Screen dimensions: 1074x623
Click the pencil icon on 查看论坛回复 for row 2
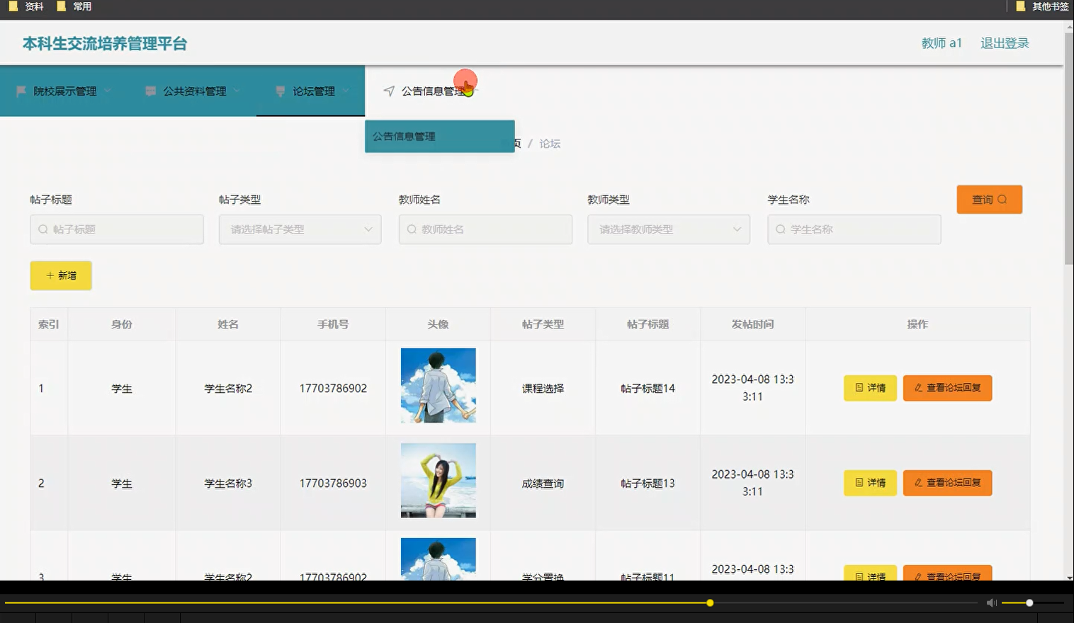[x=919, y=483]
